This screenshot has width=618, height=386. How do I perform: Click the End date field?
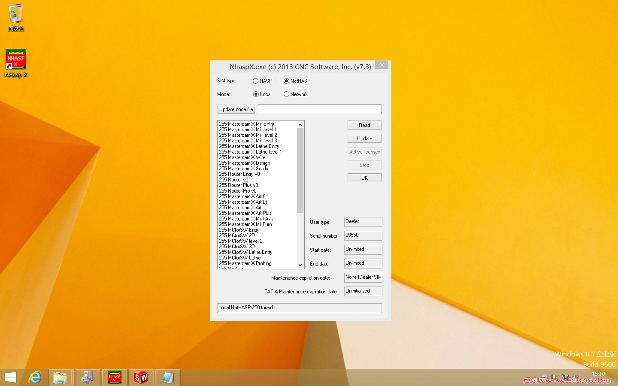(363, 263)
